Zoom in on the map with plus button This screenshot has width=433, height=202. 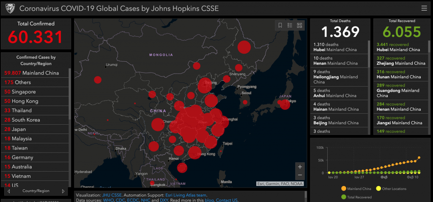(x=300, y=166)
